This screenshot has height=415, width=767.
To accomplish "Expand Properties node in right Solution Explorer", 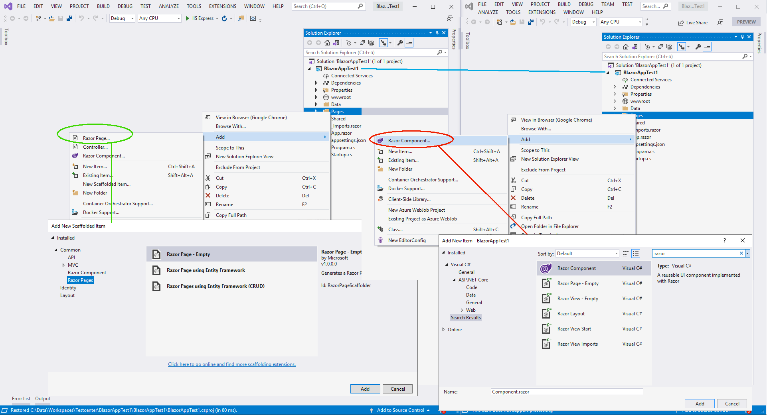I will tap(615, 94).
